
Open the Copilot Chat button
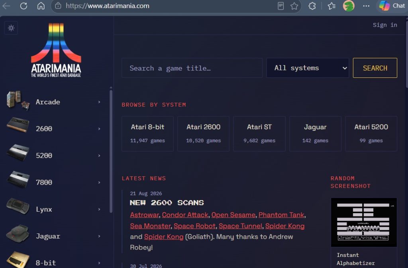(392, 6)
